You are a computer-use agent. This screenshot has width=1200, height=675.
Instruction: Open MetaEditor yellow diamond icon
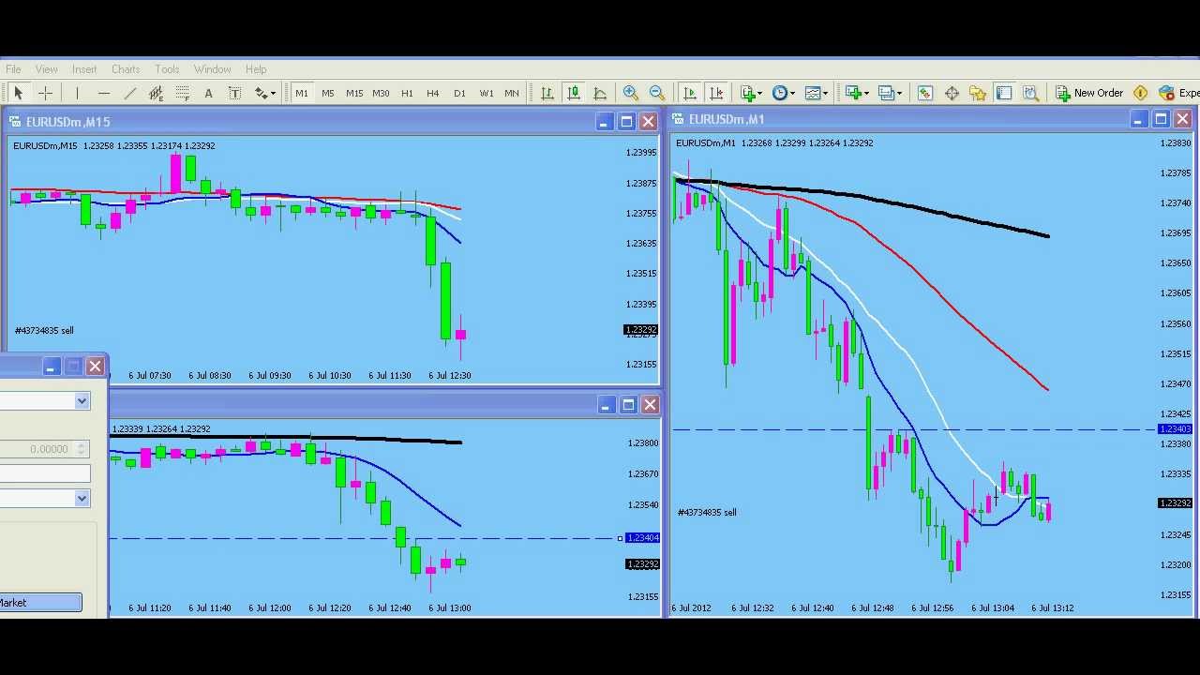[x=1141, y=93]
